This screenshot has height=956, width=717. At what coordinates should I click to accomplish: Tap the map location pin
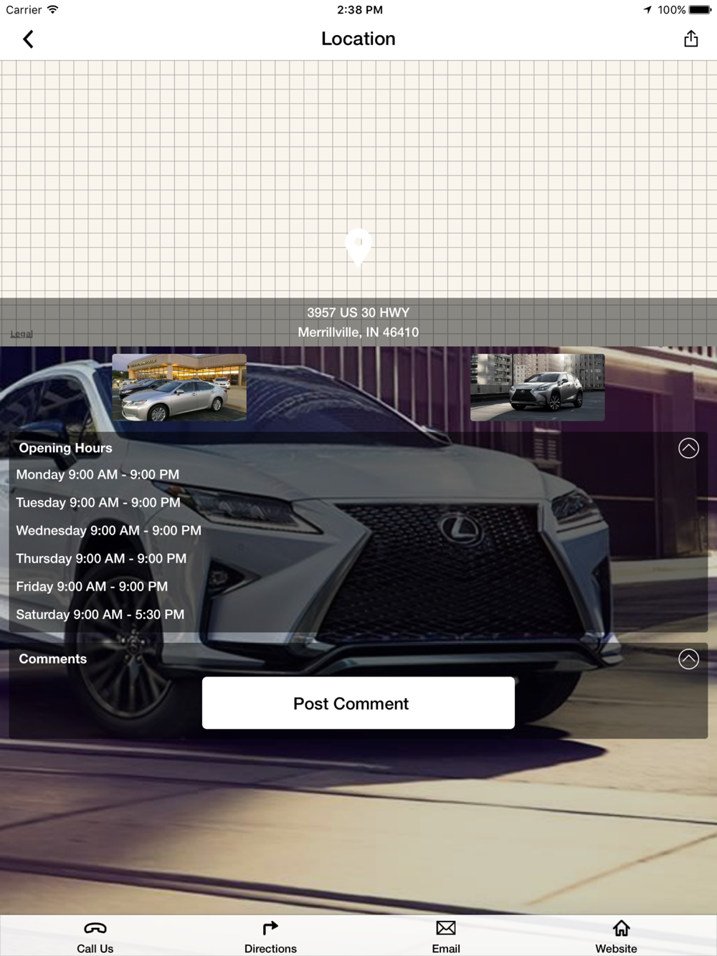[358, 248]
